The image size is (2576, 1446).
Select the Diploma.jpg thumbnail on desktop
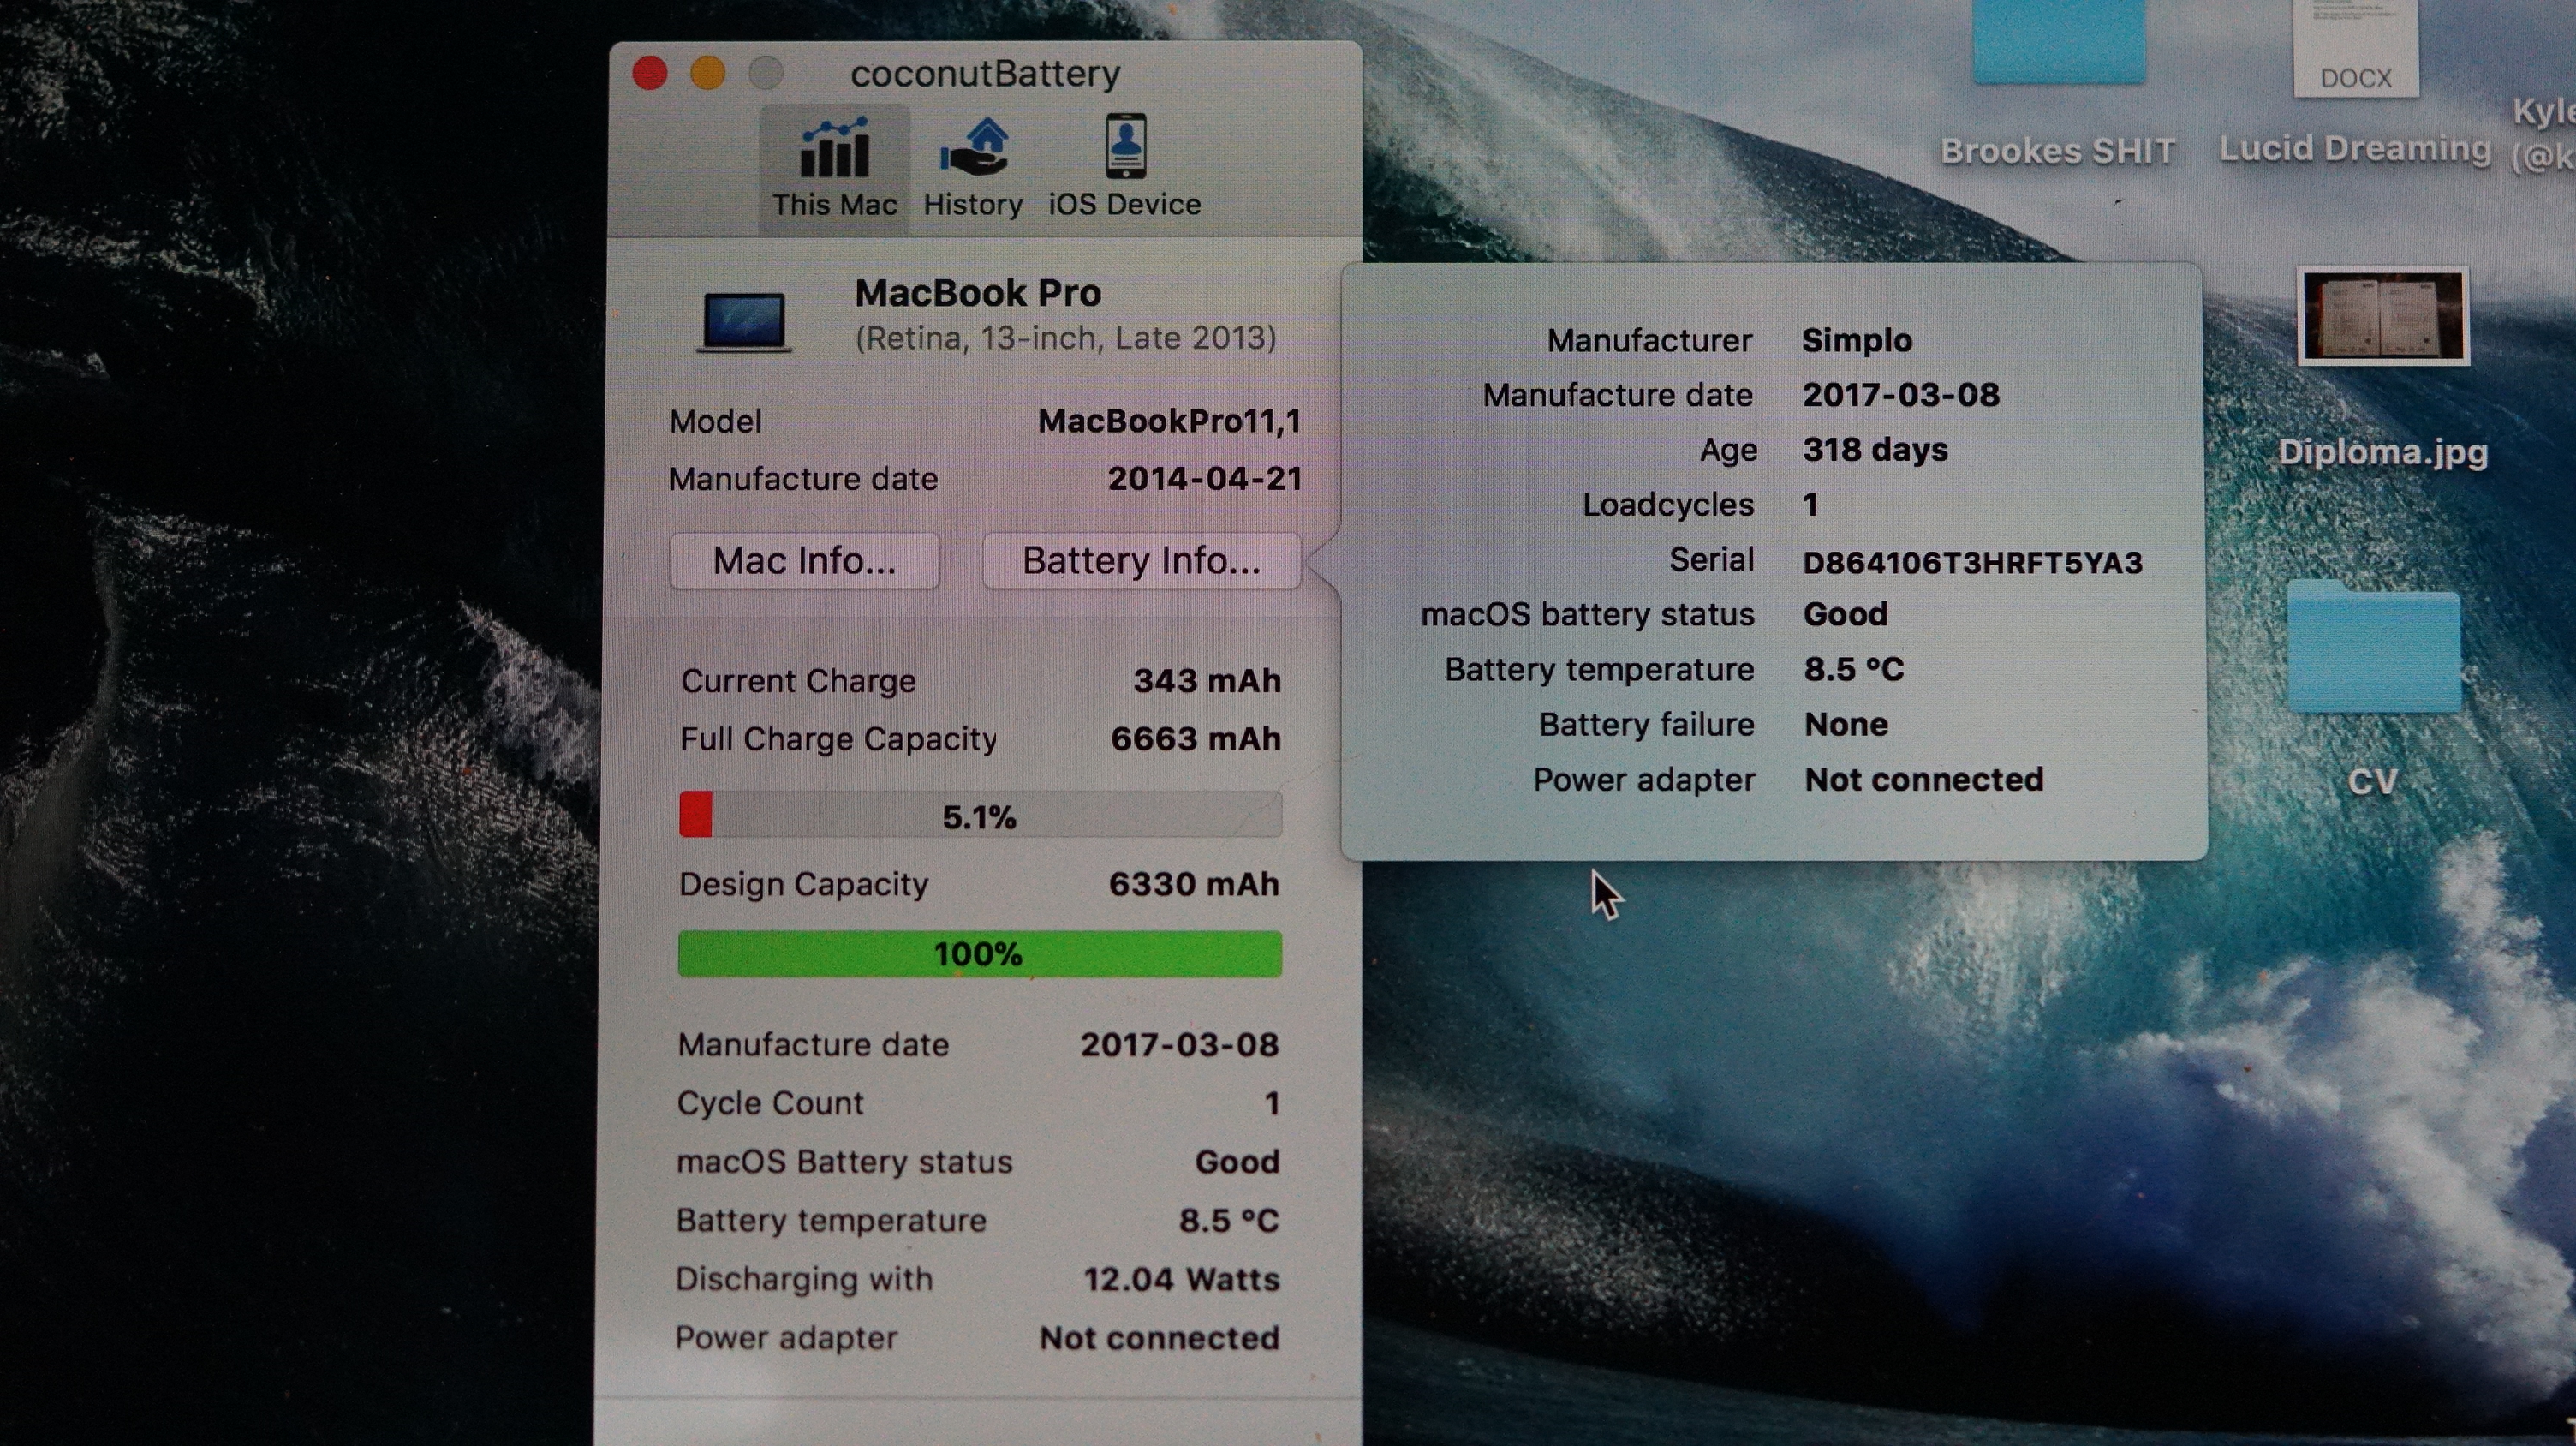click(x=2383, y=316)
